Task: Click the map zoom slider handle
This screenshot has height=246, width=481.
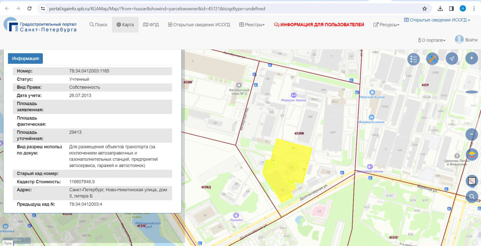Action: coord(471,92)
